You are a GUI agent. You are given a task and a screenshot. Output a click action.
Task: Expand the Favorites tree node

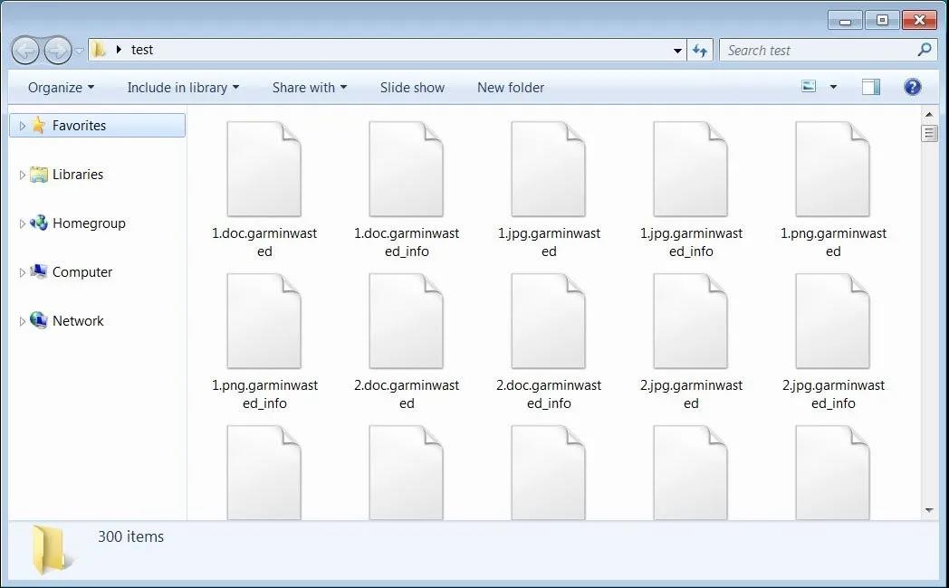click(22, 126)
